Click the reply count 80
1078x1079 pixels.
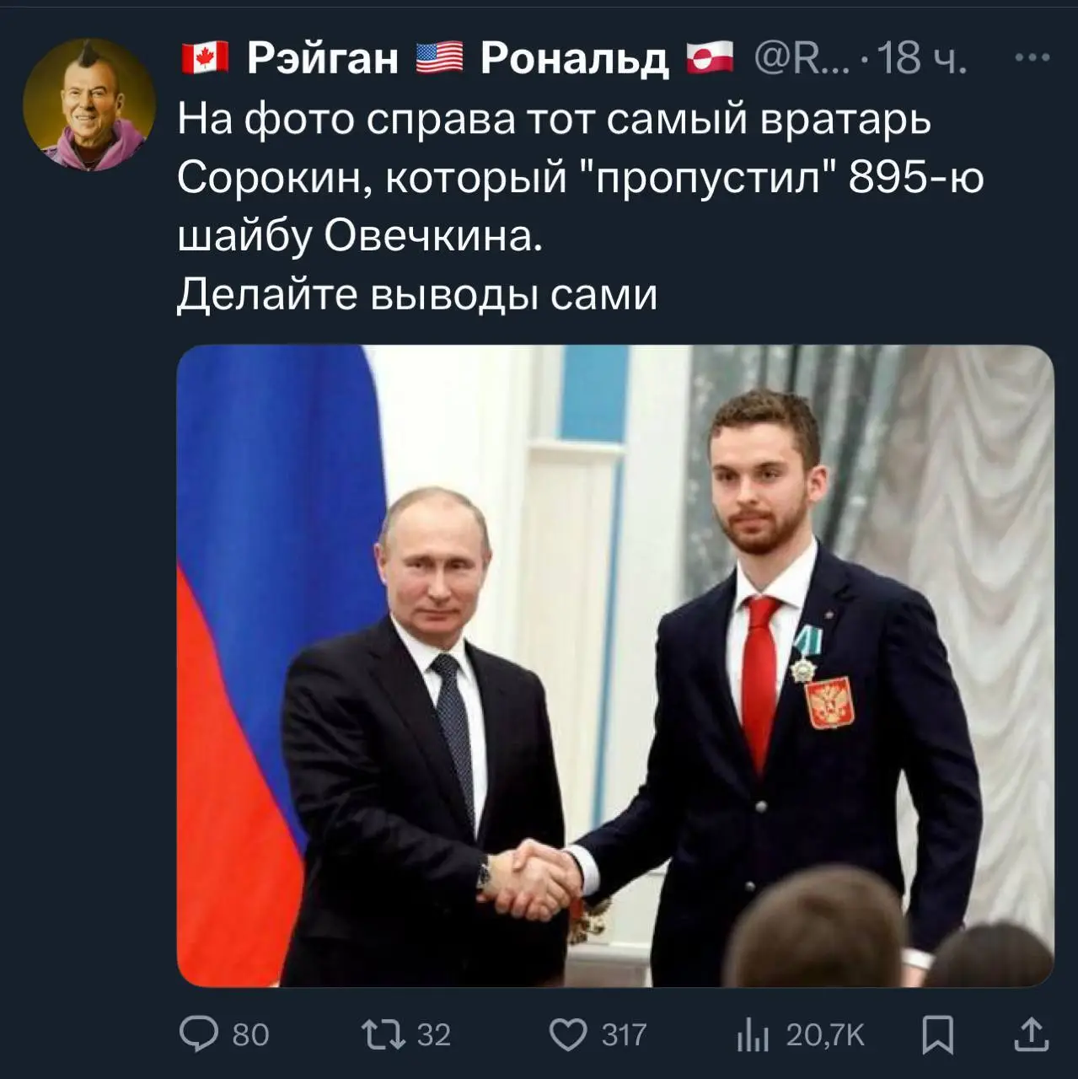pyautogui.click(x=250, y=1034)
